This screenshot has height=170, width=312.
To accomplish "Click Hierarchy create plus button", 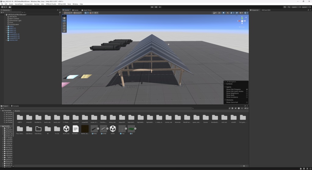I will pos(2,12).
